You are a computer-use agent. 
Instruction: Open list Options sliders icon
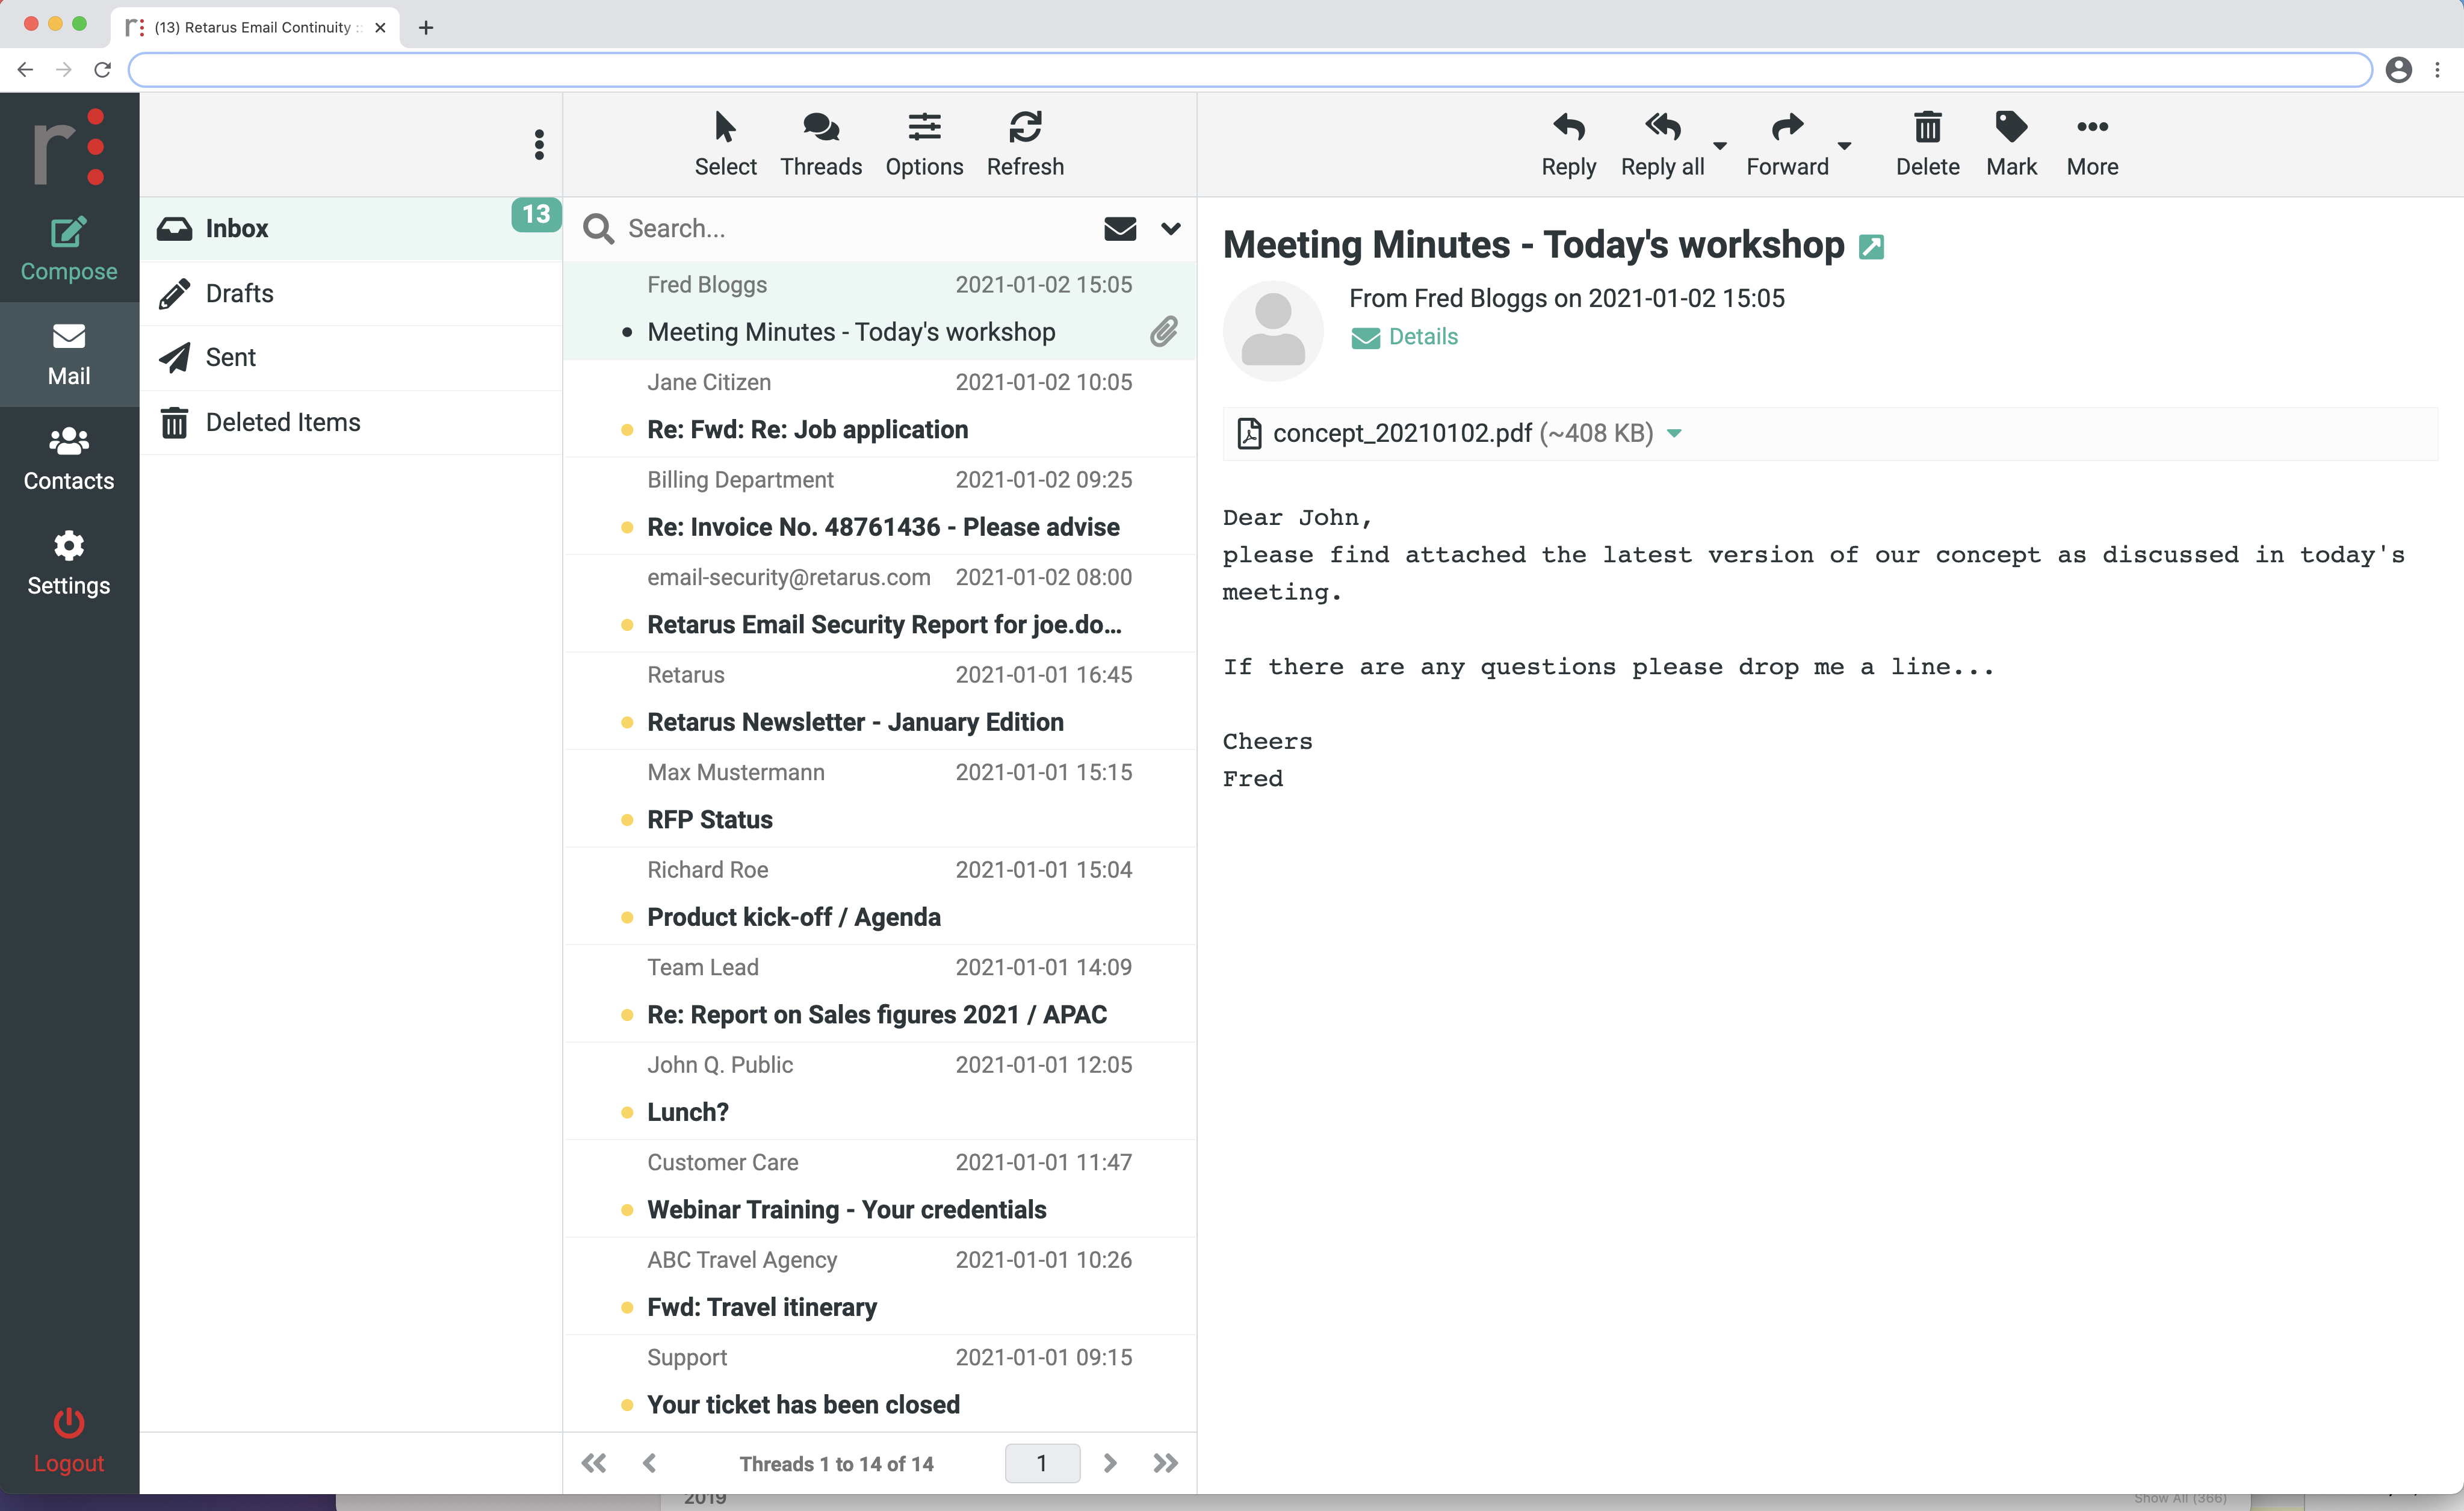coord(924,127)
